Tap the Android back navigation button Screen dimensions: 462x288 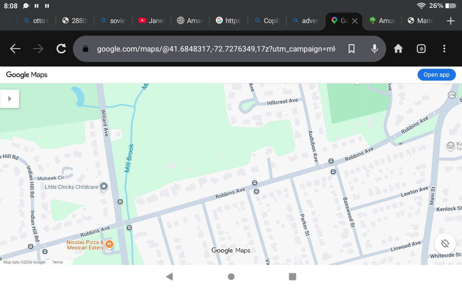coord(169,276)
